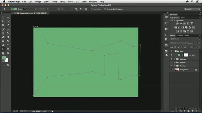Expand the Wallpaper group
The width and height of the screenshot is (202, 113).
(175, 59)
